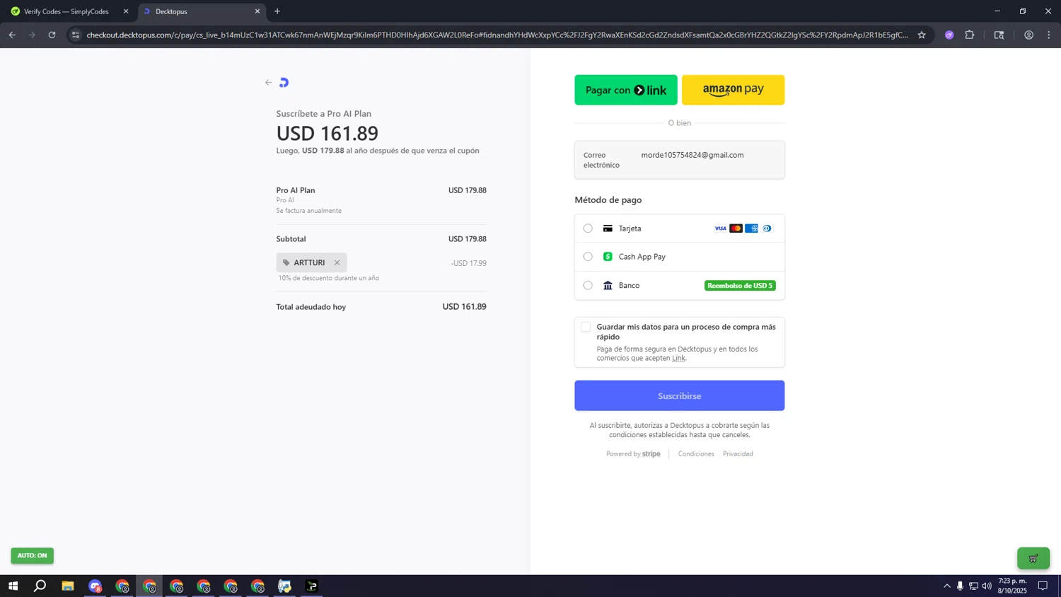Edit the email address field

pyautogui.click(x=679, y=160)
